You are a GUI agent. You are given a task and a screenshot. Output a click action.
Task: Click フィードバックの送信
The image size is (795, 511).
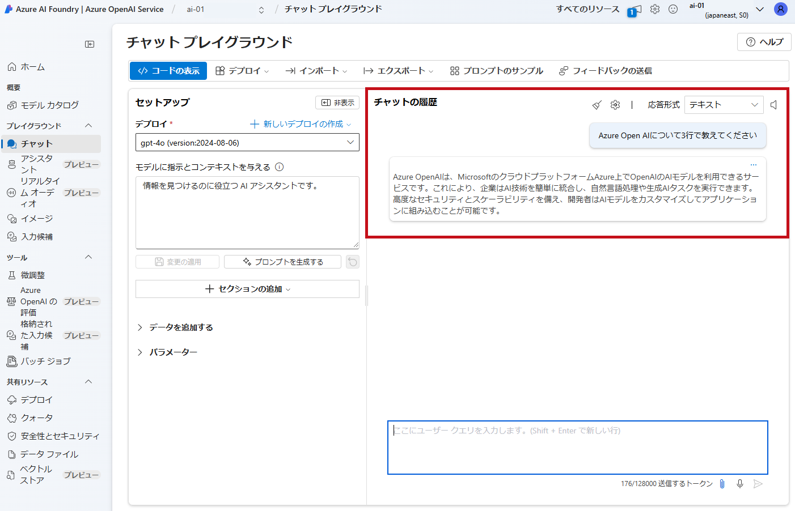(x=606, y=71)
